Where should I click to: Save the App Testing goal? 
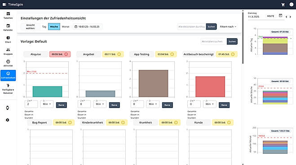click(168, 105)
